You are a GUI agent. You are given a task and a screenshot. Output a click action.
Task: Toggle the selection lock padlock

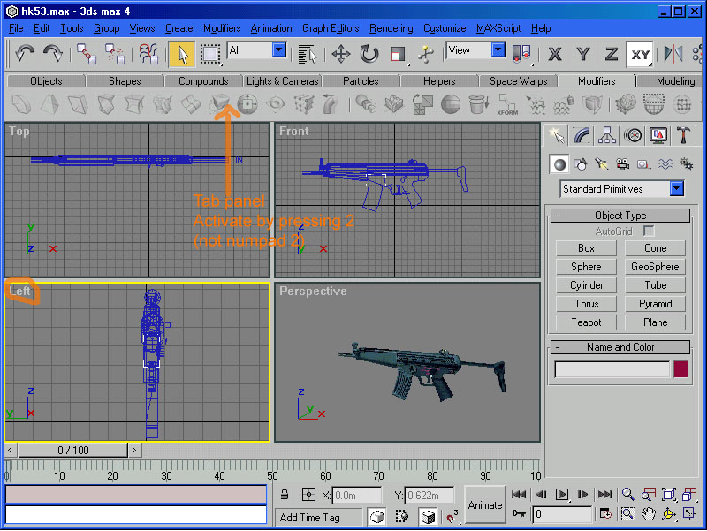286,495
